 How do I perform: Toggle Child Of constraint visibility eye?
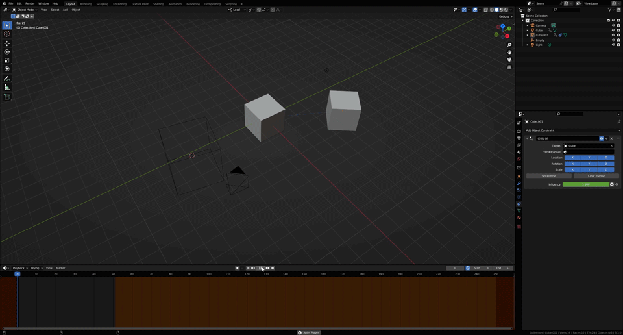coord(602,138)
